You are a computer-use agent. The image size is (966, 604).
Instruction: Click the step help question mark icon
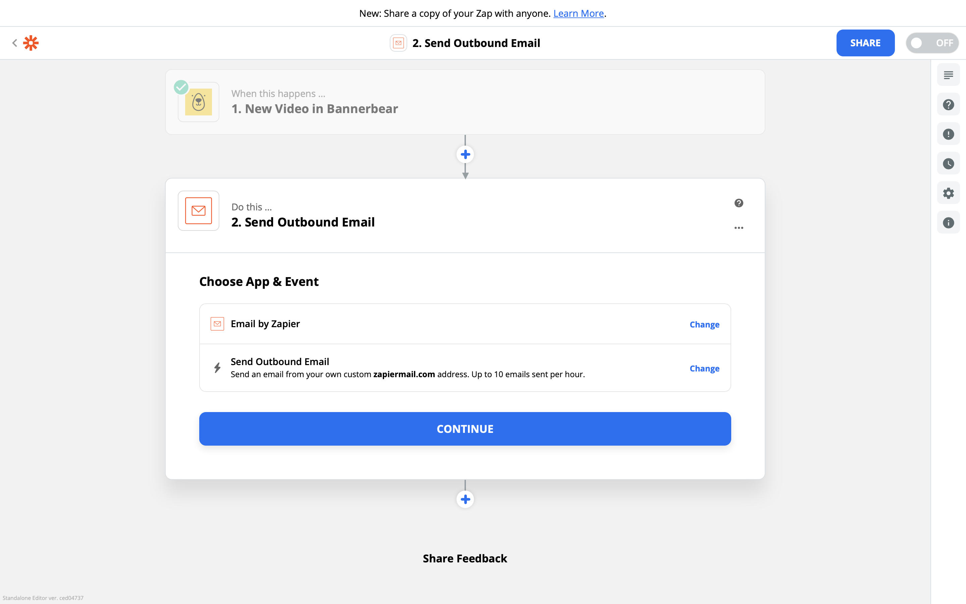pos(739,203)
